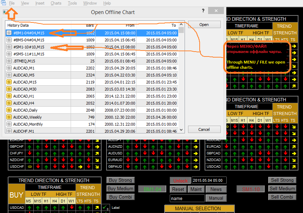Viewport: 303px width, 213px height.
Task: Click the Sell Strong button
Action: tap(282, 180)
